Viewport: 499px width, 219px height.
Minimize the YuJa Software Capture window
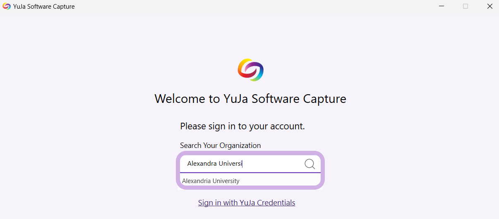442,7
